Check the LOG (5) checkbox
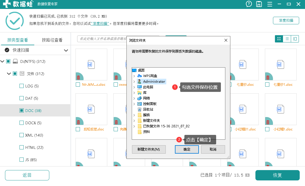 tap(22, 86)
